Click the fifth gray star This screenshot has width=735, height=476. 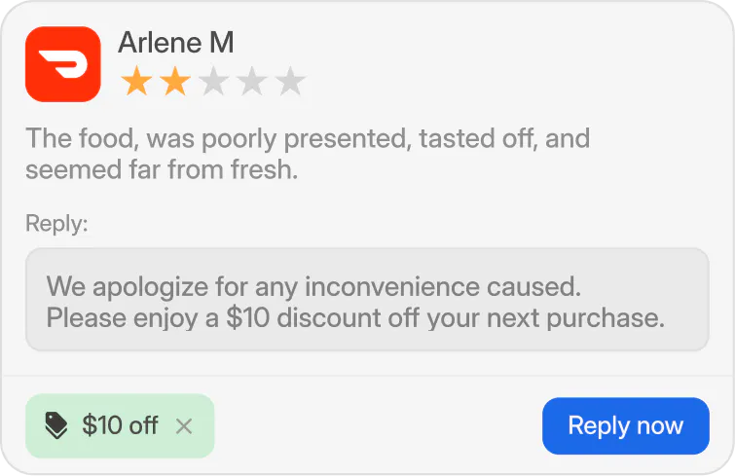[x=290, y=83]
